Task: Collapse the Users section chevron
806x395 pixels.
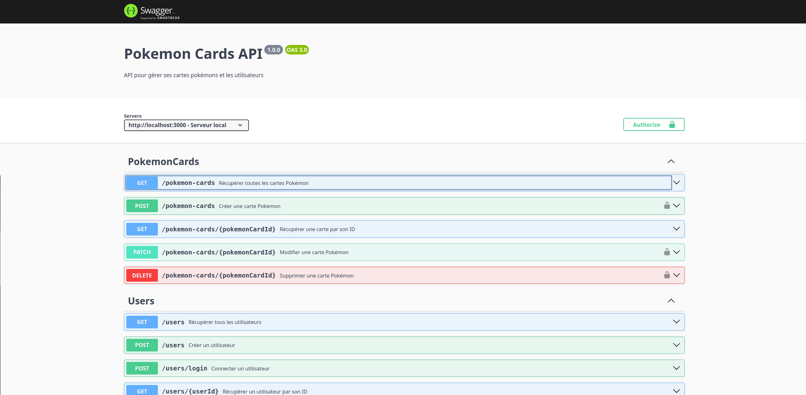Action: pyautogui.click(x=671, y=301)
